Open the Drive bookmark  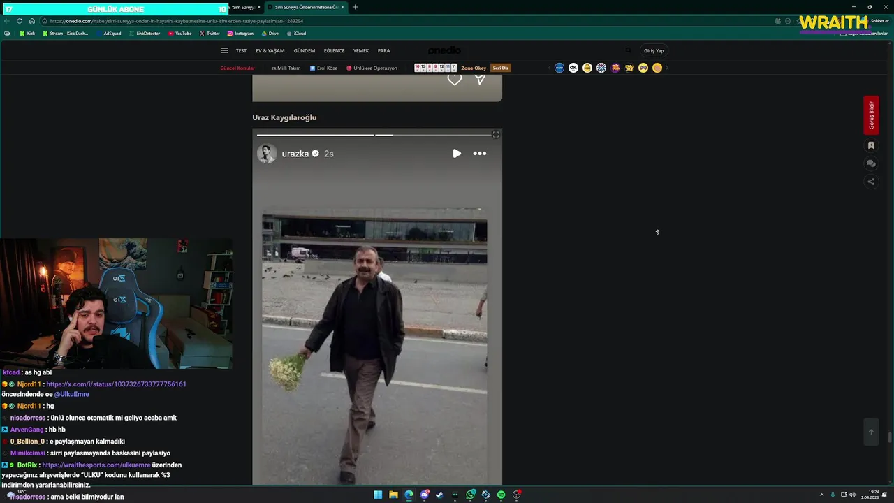click(x=270, y=33)
